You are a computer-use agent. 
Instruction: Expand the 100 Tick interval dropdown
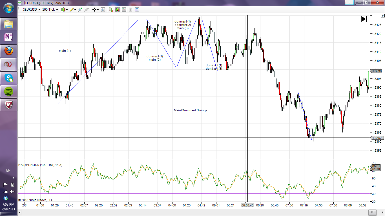click(50, 10)
